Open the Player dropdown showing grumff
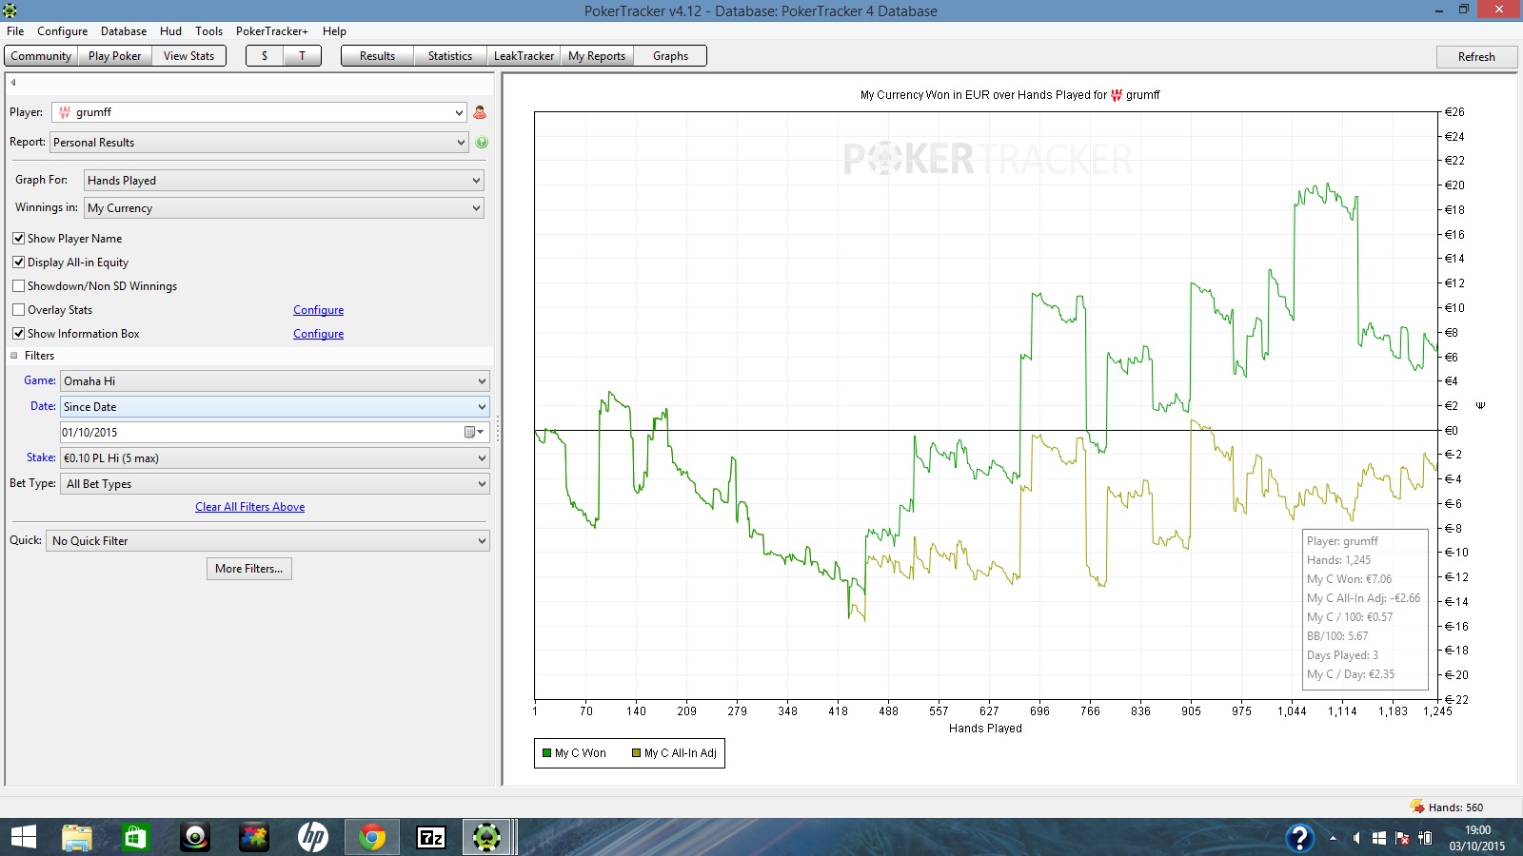This screenshot has width=1523, height=856. pyautogui.click(x=259, y=112)
